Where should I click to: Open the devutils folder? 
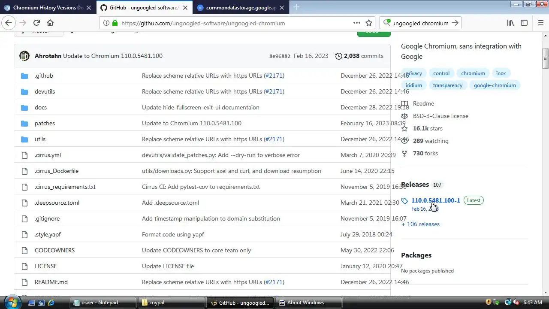pos(45,92)
